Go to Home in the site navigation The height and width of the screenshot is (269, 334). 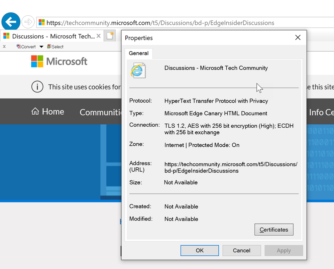(x=48, y=112)
